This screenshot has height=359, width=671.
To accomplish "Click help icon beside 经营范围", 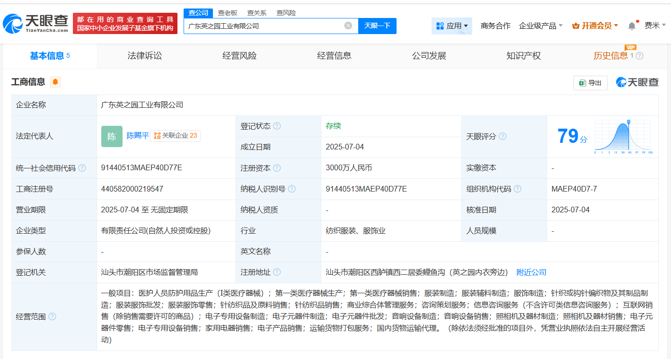I will coord(52,316).
